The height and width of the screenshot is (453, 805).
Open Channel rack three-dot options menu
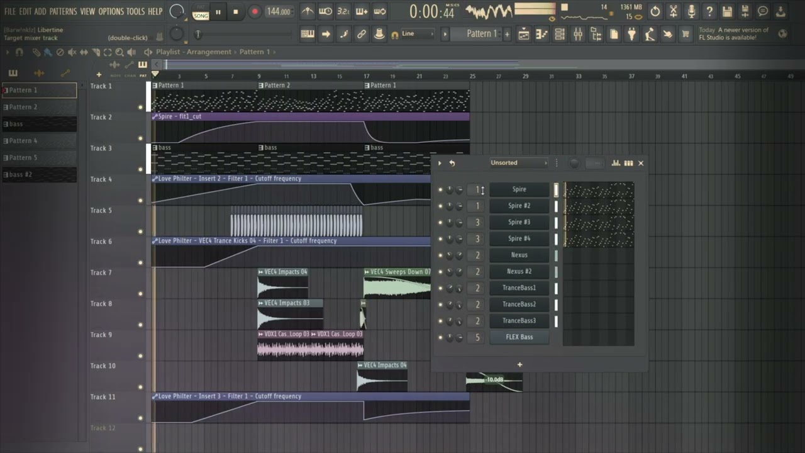click(556, 163)
